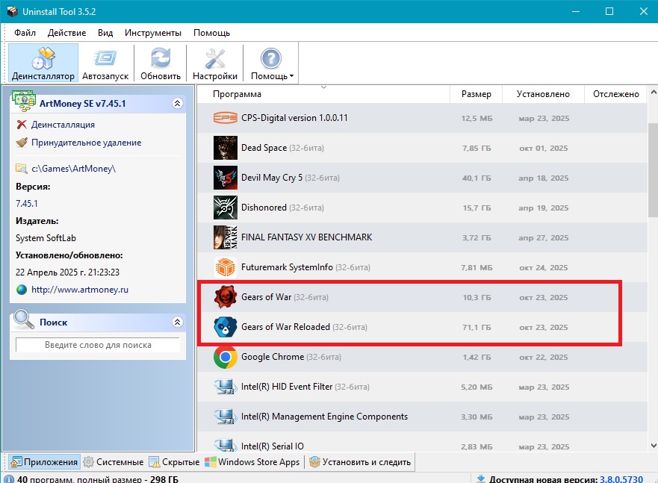Screen dimensions: 658x483
Task: Click the 12,5 МБ size cell
Action: pos(477,118)
